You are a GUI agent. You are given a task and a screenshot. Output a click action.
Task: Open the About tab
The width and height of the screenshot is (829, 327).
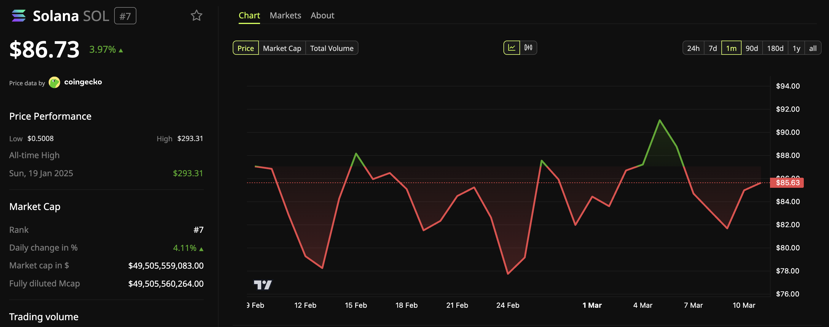tap(322, 15)
